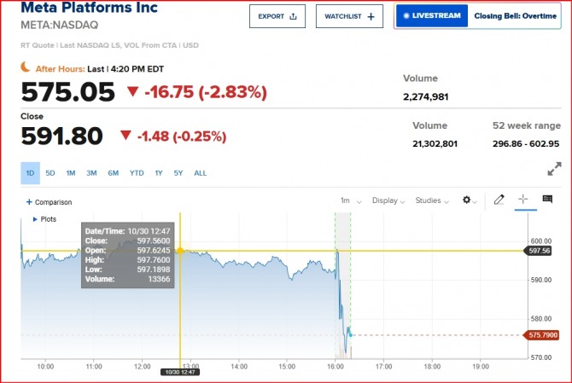
Task: Open the Closing Bell: Overtime link
Action: pyautogui.click(x=515, y=15)
